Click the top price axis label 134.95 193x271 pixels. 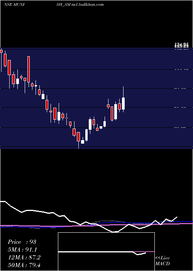tap(181, 45)
